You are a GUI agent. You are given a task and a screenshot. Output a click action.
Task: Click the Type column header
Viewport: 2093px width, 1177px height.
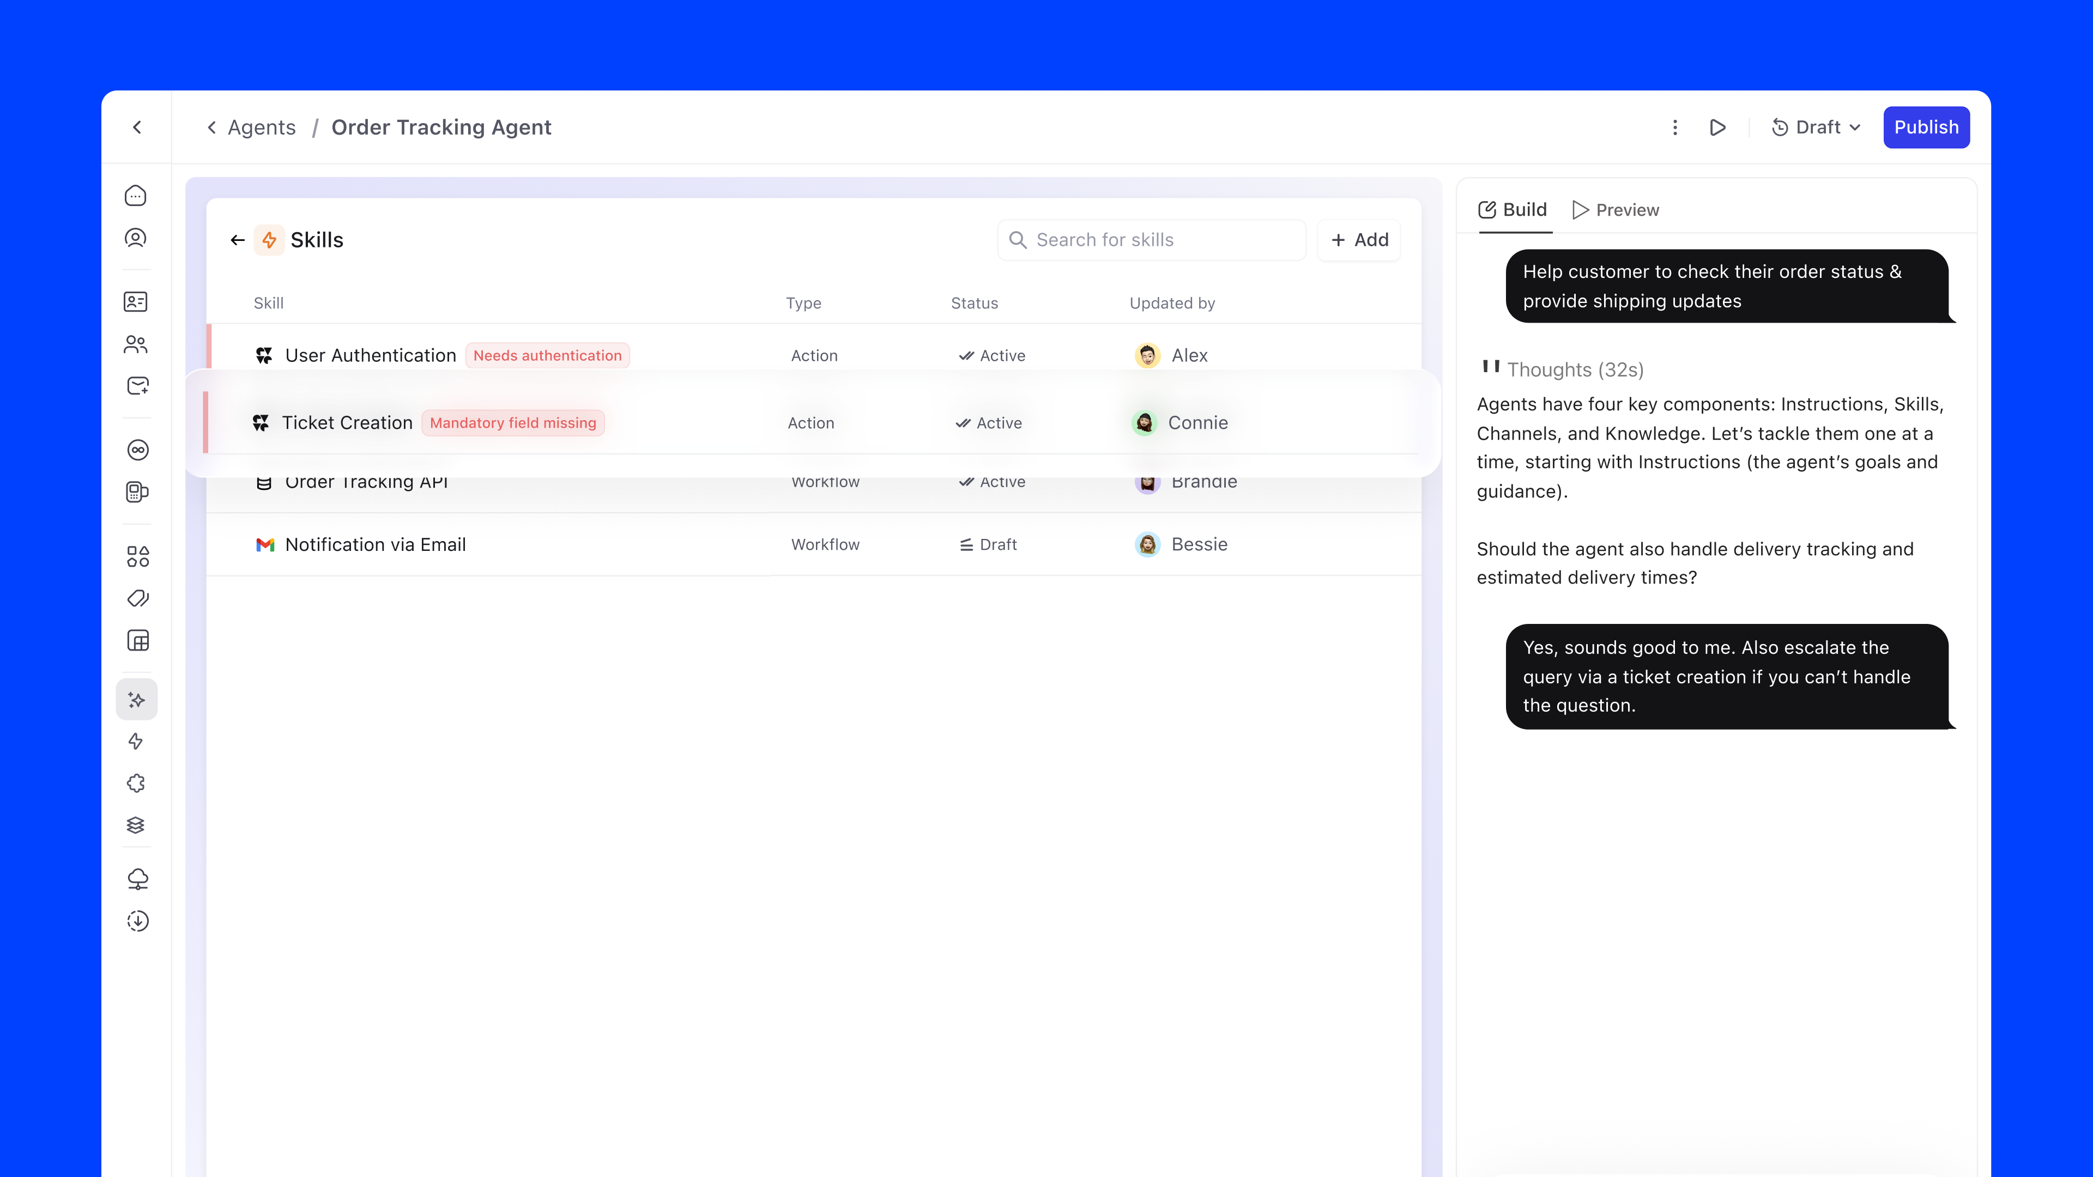pyautogui.click(x=803, y=304)
